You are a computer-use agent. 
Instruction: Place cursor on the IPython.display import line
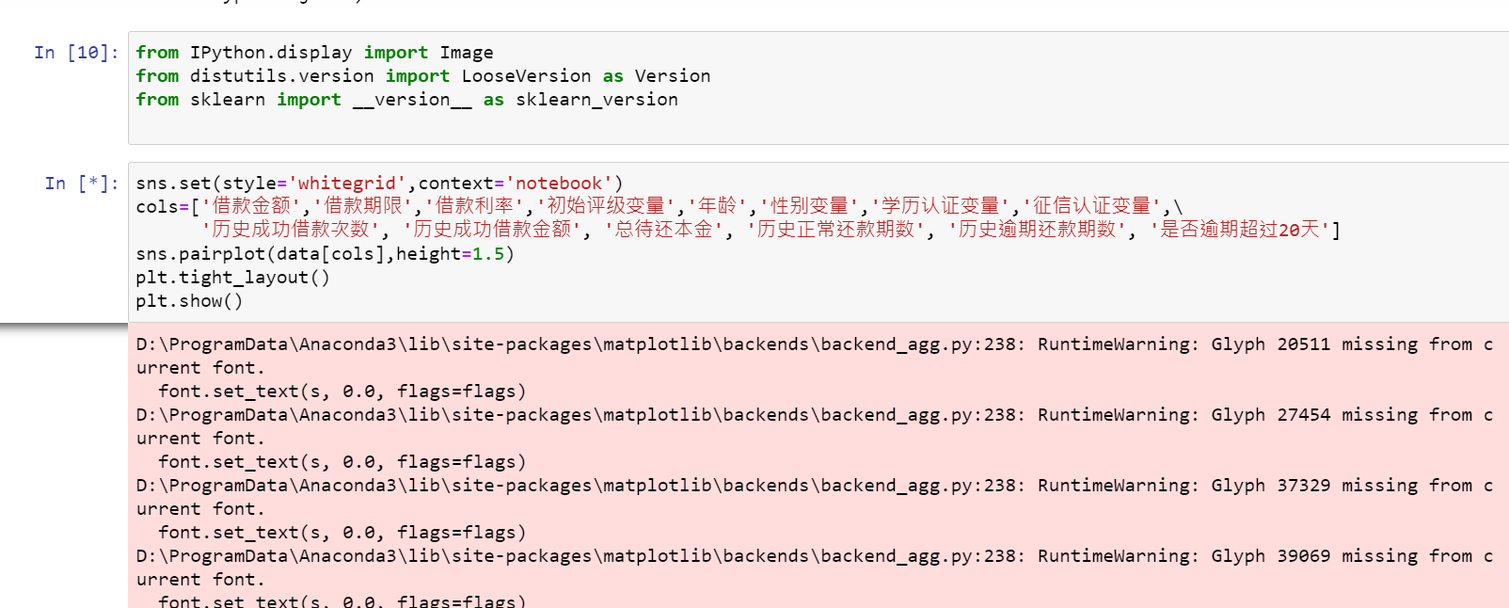(x=314, y=53)
